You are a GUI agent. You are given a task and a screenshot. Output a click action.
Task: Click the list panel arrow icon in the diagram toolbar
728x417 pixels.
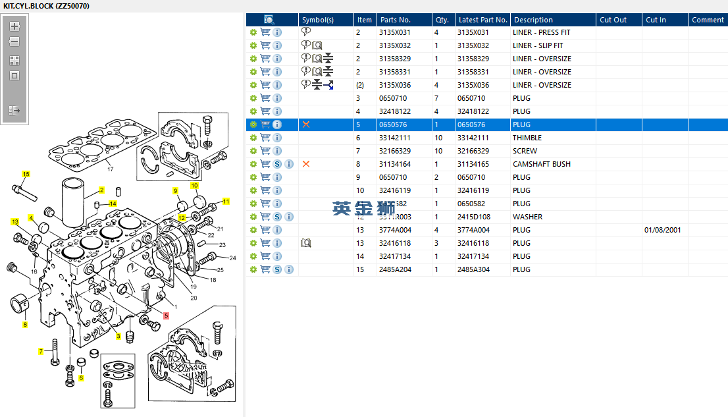(x=14, y=111)
